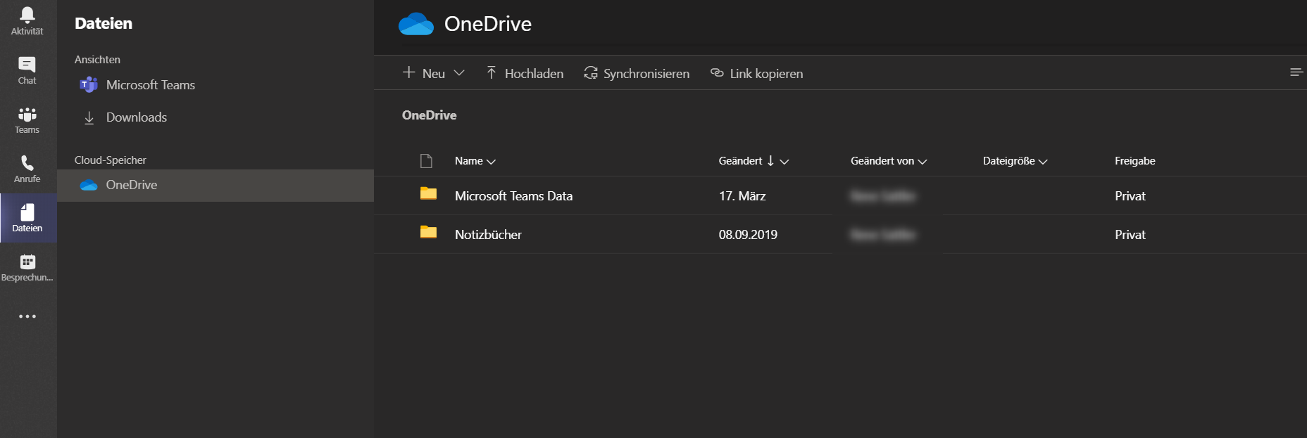The height and width of the screenshot is (438, 1307).
Task: Open the Microsoft Teams Data folder
Action: tap(513, 196)
